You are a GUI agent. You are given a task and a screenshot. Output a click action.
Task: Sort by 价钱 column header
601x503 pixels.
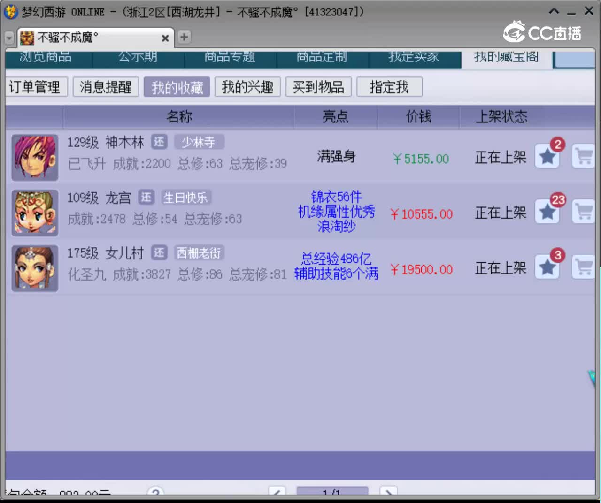[x=418, y=116]
